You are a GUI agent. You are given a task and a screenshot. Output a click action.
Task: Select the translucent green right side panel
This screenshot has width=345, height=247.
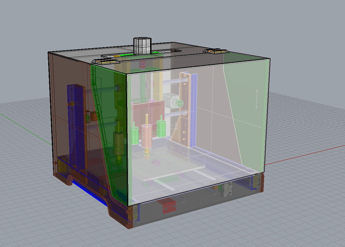246,114
